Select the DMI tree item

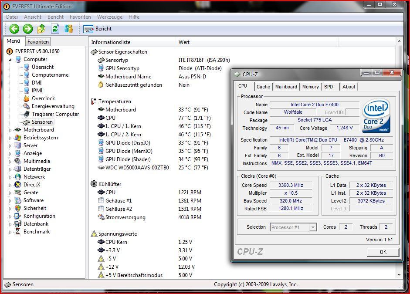(x=37, y=83)
